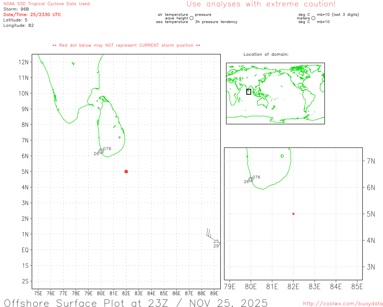Image resolution: width=383 pixels, height=307 pixels.
Task: Click the "85E" label under the zoomed map
Action: pos(357,287)
